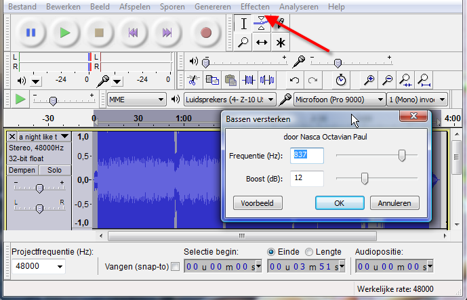This screenshot has height=300, width=467.
Task: Activate the Multi-tool asterisk icon
Action: click(x=279, y=42)
